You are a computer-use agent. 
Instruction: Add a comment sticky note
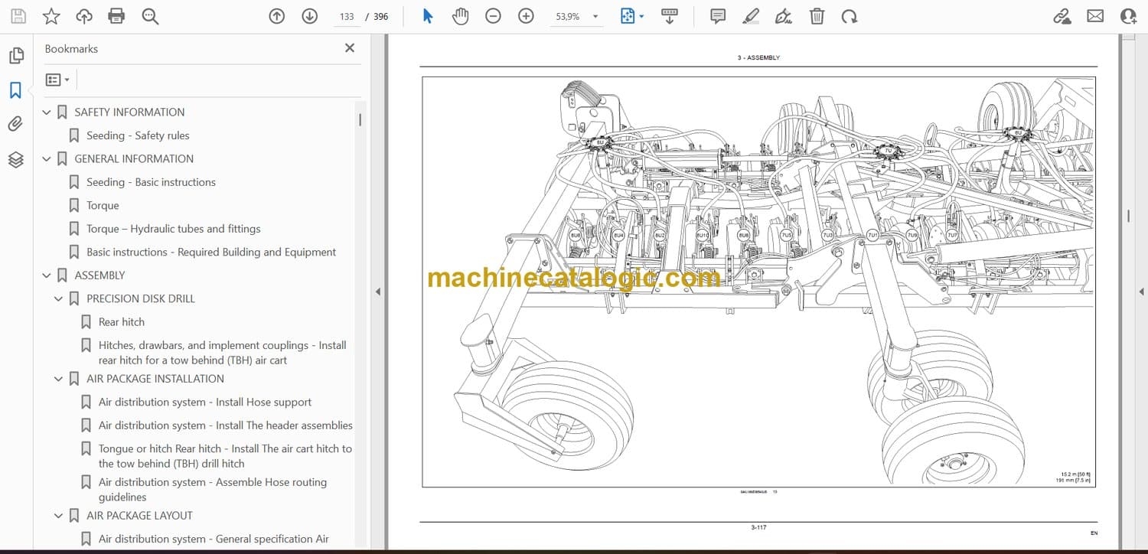pos(717,16)
